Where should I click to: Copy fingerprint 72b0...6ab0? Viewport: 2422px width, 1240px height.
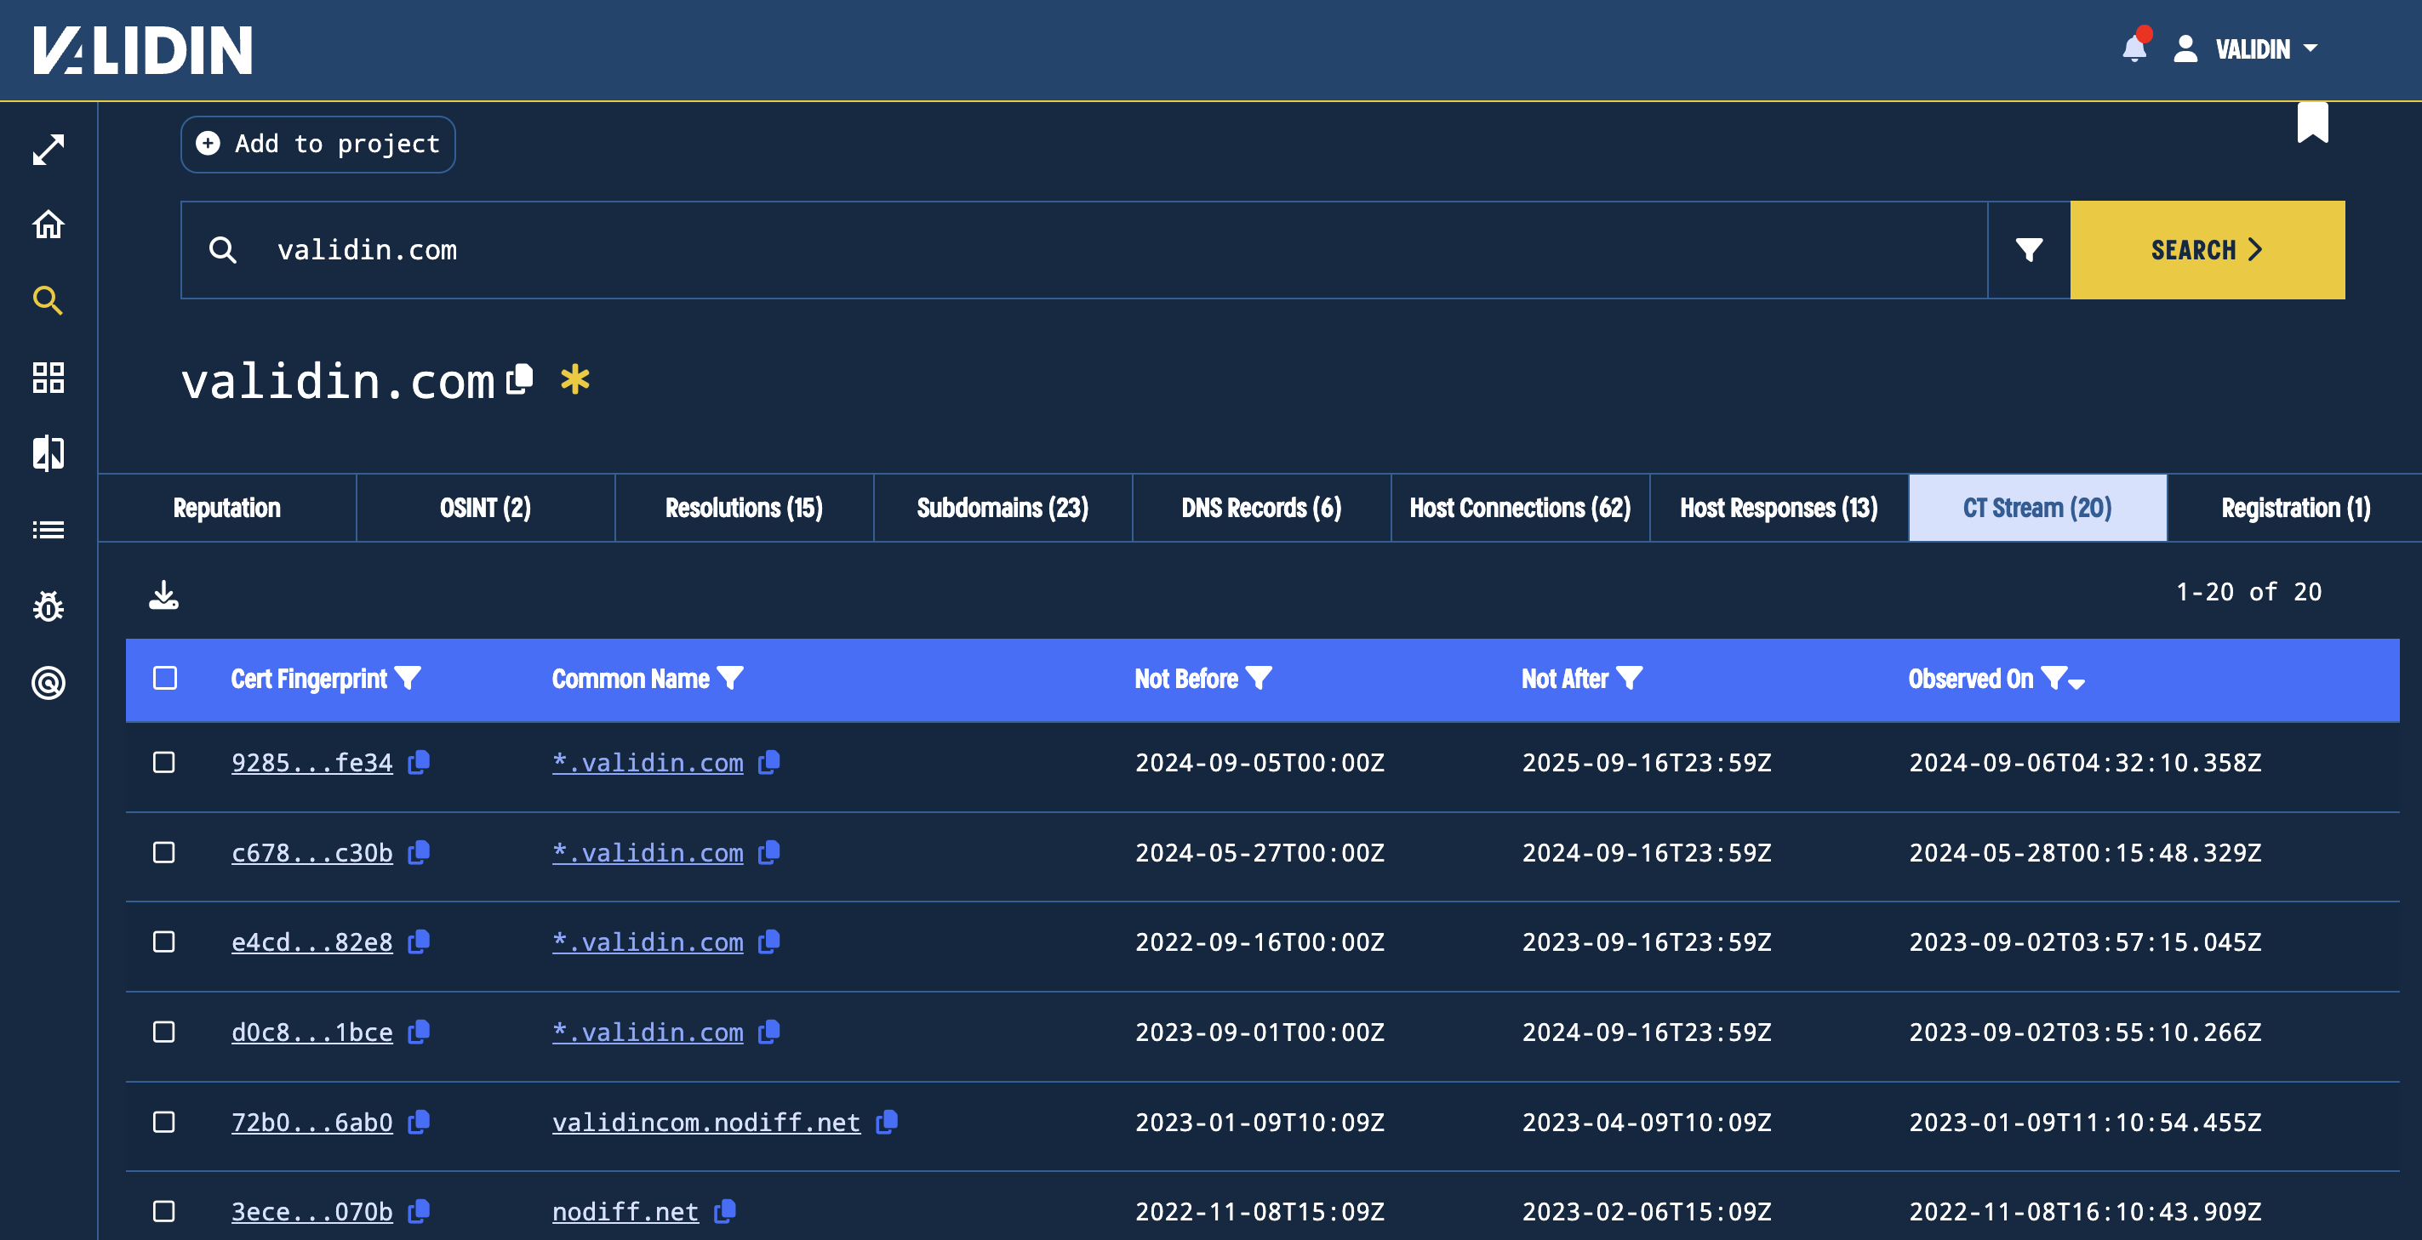[x=420, y=1122]
